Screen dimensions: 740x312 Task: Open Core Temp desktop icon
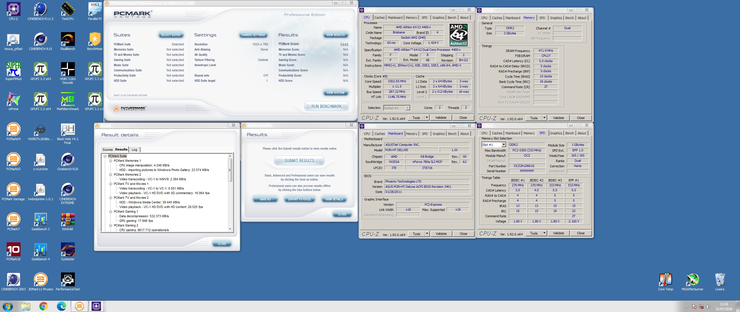[665, 282]
